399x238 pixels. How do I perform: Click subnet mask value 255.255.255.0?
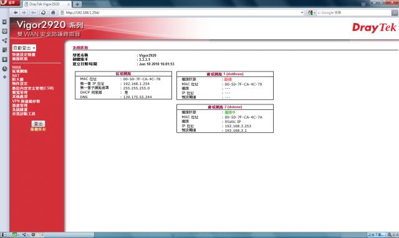(x=137, y=88)
